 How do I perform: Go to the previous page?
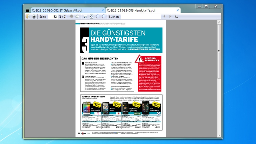click(x=72, y=17)
